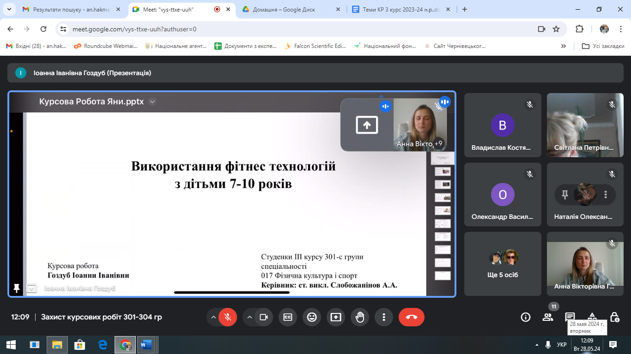Open the Усі закладки folder
The width and height of the screenshot is (631, 354).
603,46
